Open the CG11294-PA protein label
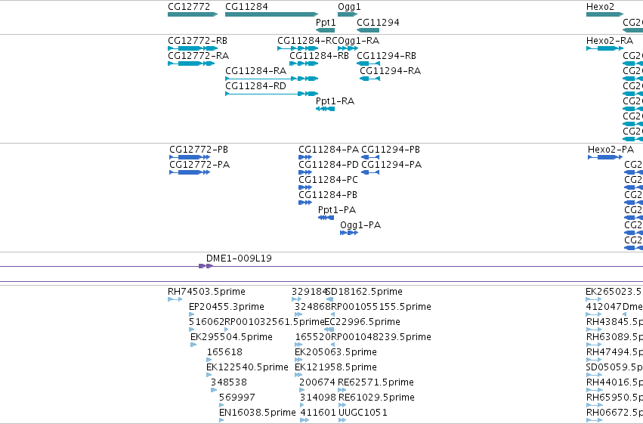This screenshot has width=643, height=424. (x=391, y=165)
